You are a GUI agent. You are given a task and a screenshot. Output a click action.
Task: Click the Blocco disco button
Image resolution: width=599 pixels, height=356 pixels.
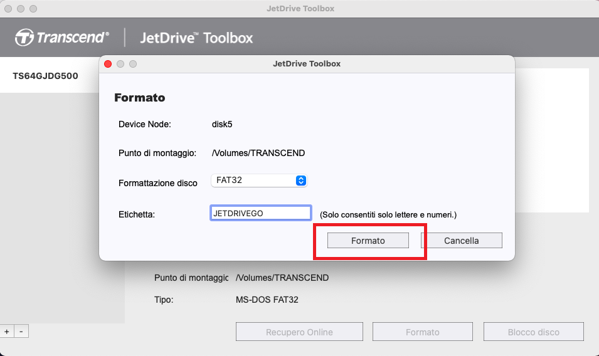[x=533, y=332]
